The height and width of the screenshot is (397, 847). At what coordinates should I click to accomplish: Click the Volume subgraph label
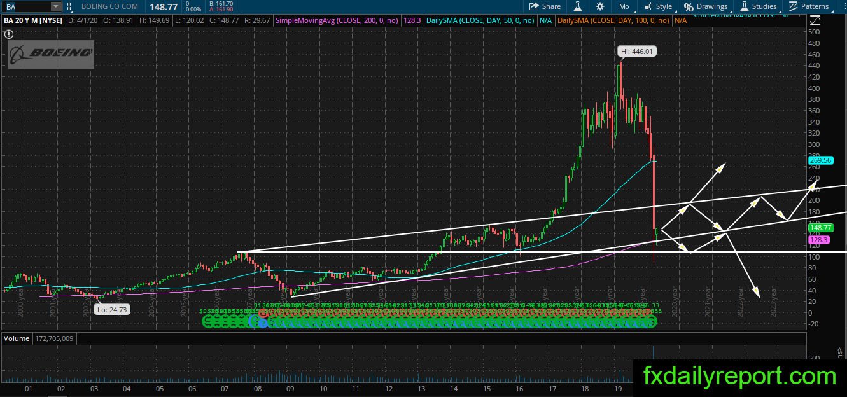click(x=17, y=338)
